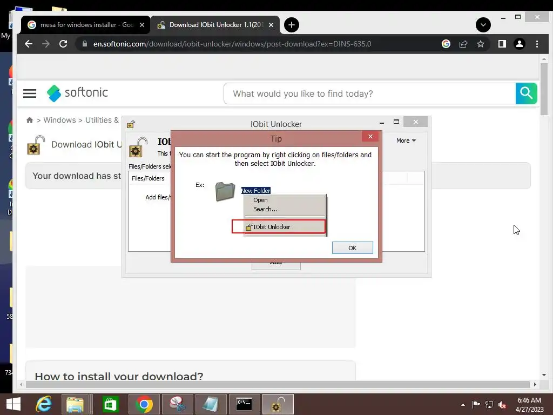Click IObit Unlocker taskbar button
Image resolution: width=553 pixels, height=415 pixels.
point(278,404)
